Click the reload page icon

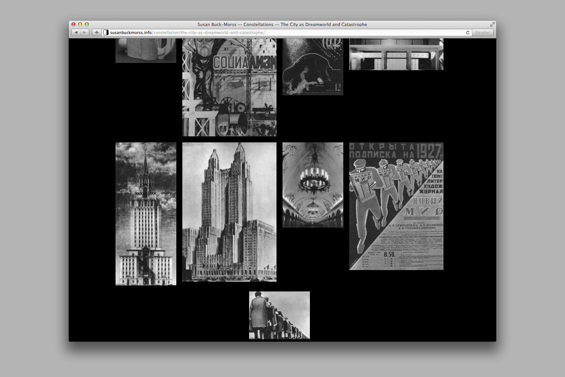click(x=467, y=32)
